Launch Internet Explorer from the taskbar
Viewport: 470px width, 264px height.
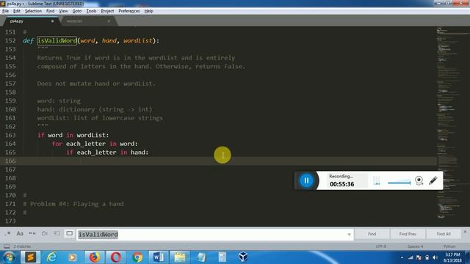coord(51,257)
